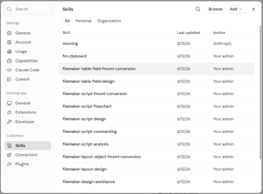Open the morning skill row
This screenshot has width=263, height=194.
pyautogui.click(x=157, y=44)
